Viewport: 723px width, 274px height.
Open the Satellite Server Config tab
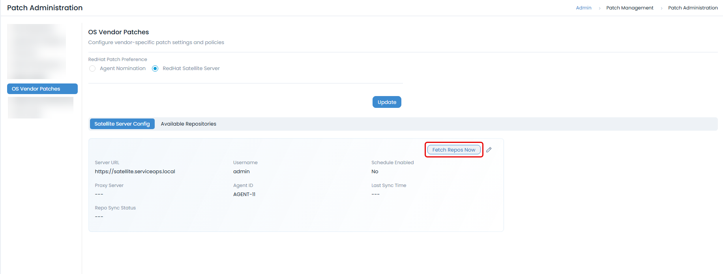coord(122,124)
